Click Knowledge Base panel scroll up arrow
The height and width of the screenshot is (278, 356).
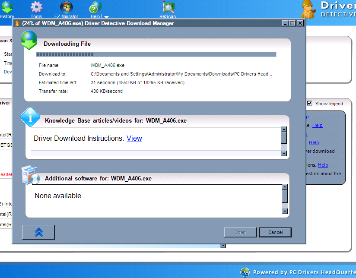pos(284,130)
